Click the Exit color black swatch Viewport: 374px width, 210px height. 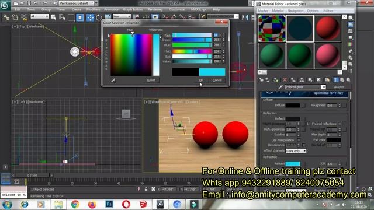(x=334, y=140)
